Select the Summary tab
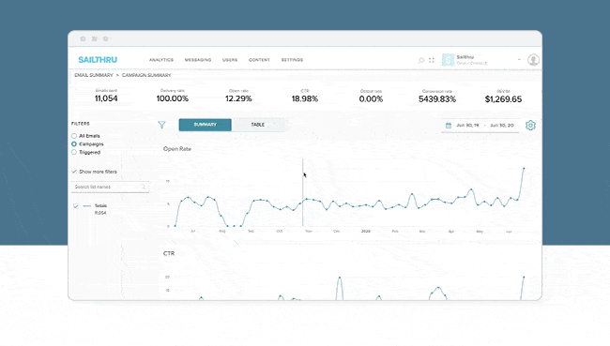This screenshot has height=346, width=610. click(205, 125)
